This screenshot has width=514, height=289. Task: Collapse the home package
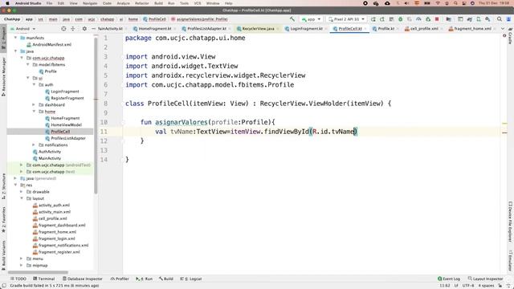coord(34,112)
